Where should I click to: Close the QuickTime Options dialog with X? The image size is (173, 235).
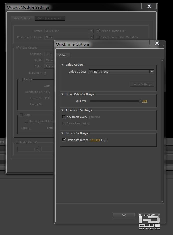click(157, 43)
